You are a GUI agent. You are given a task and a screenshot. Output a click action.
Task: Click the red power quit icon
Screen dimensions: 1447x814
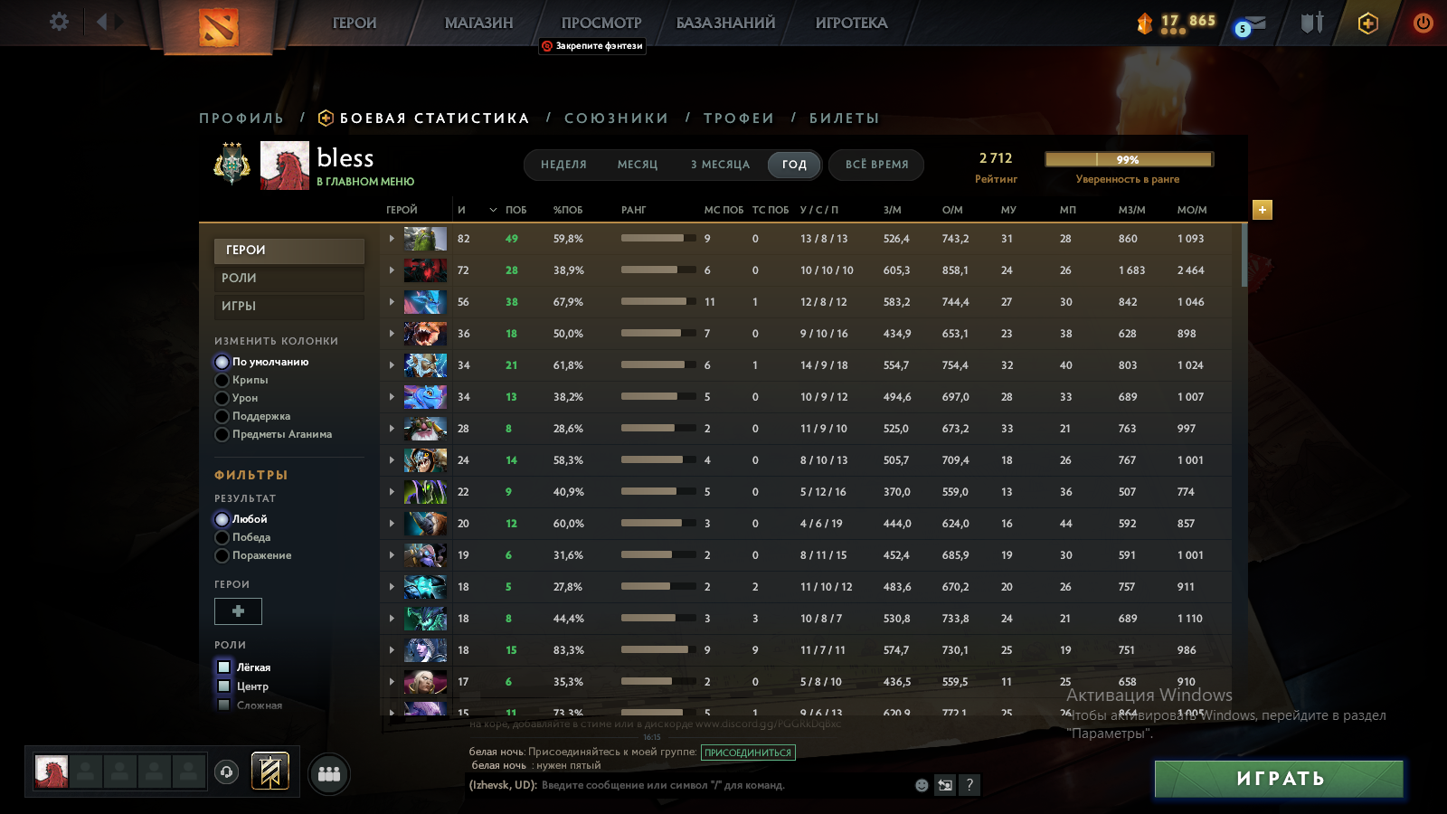1423,24
